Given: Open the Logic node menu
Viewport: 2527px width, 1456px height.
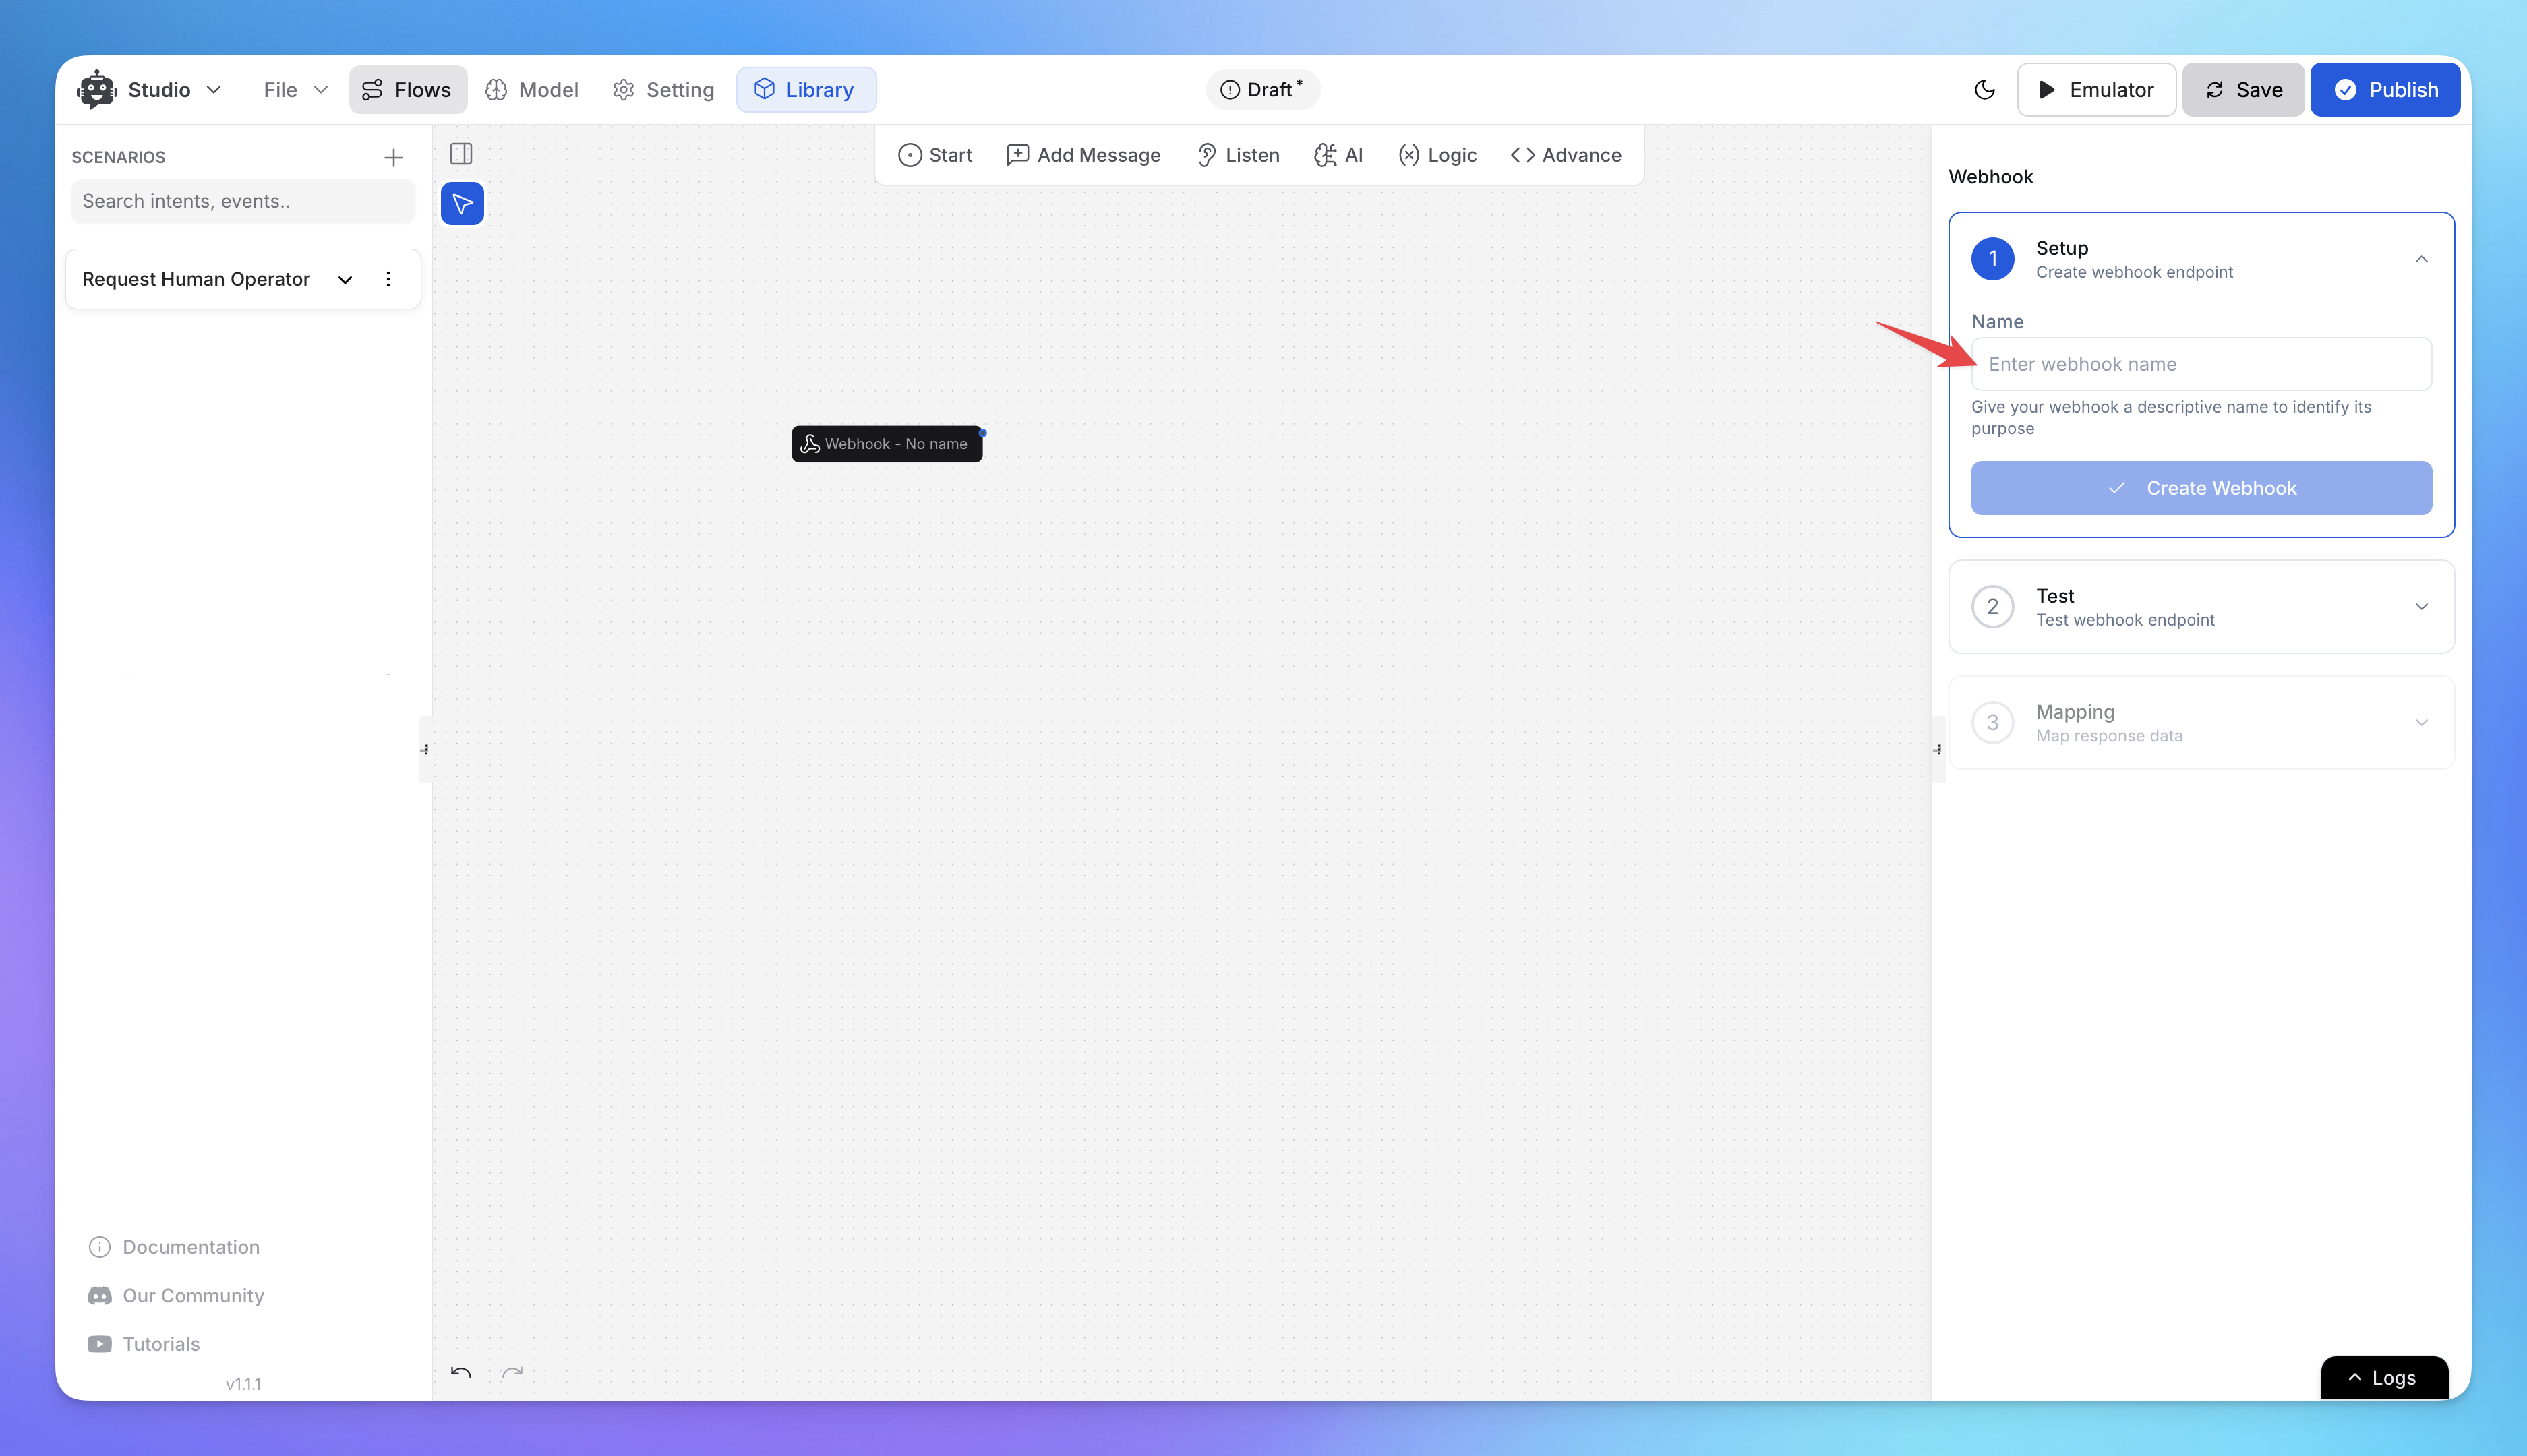Looking at the screenshot, I should click(x=1437, y=154).
